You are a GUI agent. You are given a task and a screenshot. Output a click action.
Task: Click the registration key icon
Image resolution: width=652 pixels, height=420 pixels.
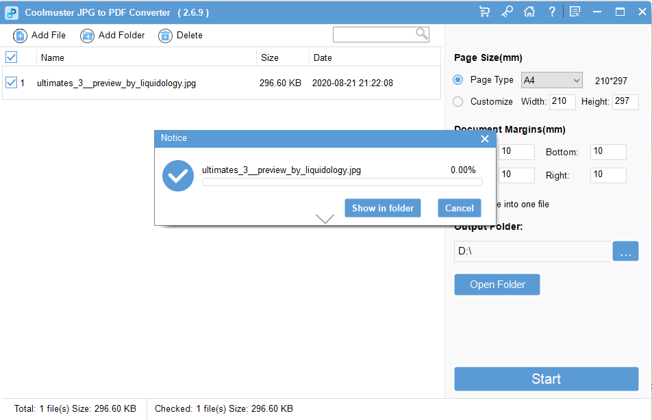click(507, 11)
